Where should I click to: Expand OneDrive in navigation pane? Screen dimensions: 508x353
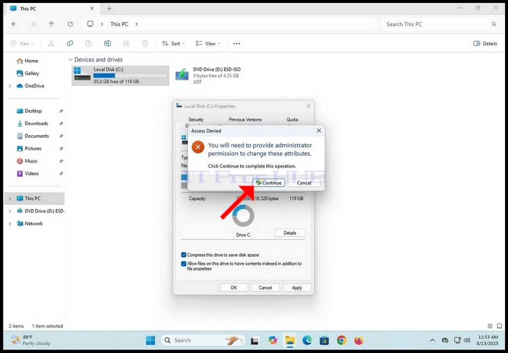(10, 86)
